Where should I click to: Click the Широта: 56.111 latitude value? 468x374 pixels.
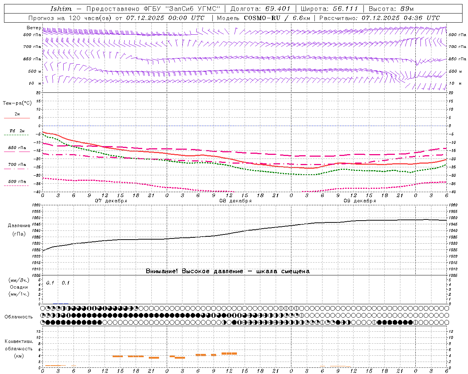pyautogui.click(x=329, y=9)
